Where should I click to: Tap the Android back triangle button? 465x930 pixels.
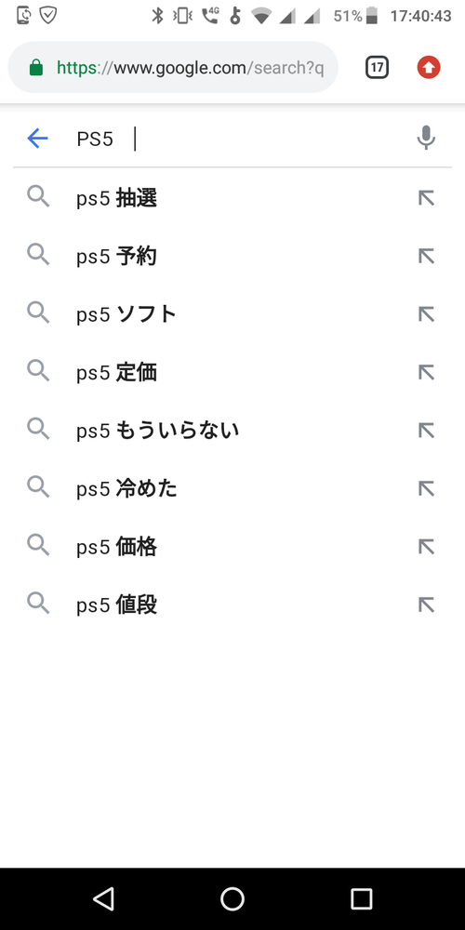104,899
